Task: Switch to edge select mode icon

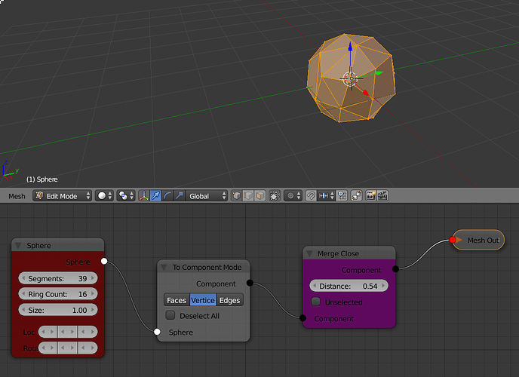Action: point(248,196)
